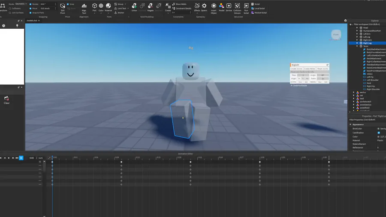Toggle the Move snapping checkbox
Image resolution: width=386 pixels, height=217 pixels.
30,9
